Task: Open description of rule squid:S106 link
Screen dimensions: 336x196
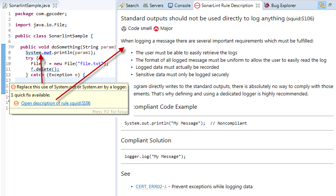Action: (56, 103)
